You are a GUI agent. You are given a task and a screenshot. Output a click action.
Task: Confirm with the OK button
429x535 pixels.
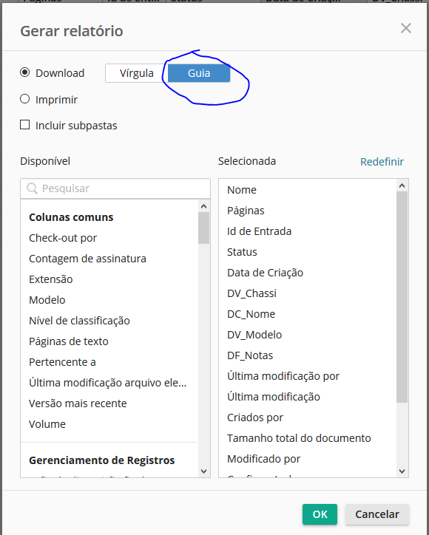coord(320,514)
